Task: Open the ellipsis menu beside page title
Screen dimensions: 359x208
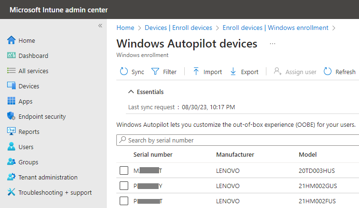Action: (273, 44)
